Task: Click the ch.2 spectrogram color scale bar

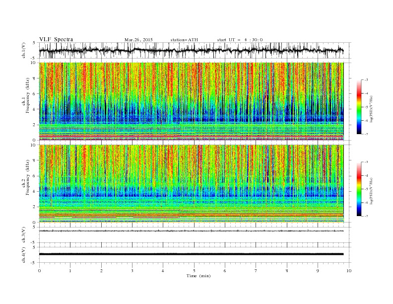Action: [359, 189]
